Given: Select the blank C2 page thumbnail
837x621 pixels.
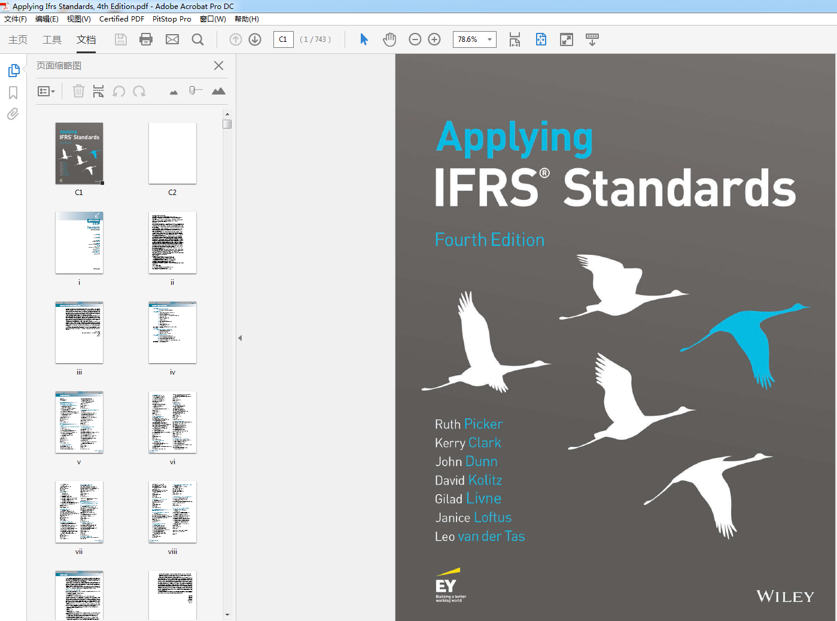Looking at the screenshot, I should [172, 153].
